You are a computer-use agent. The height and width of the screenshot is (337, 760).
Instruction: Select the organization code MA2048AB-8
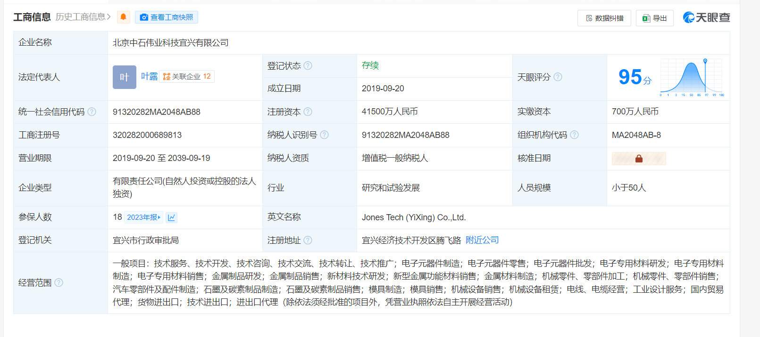[x=636, y=135]
